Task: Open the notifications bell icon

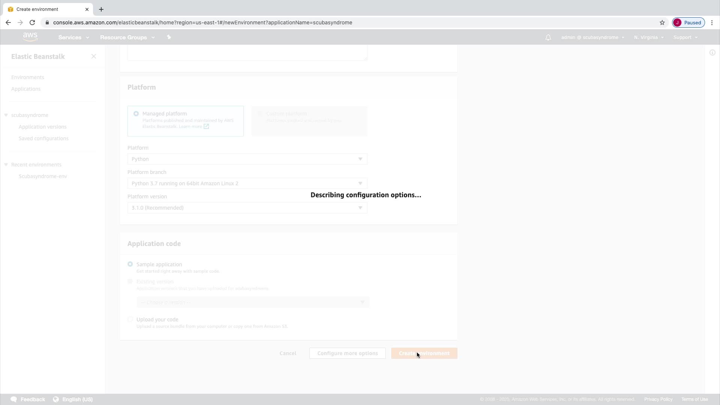Action: coord(548,37)
